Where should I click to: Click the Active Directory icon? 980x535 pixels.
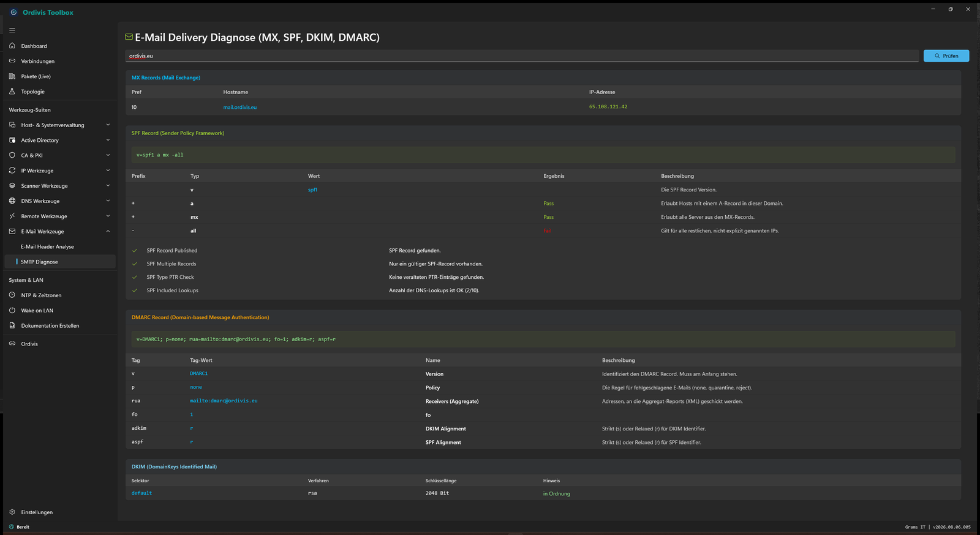tap(12, 140)
